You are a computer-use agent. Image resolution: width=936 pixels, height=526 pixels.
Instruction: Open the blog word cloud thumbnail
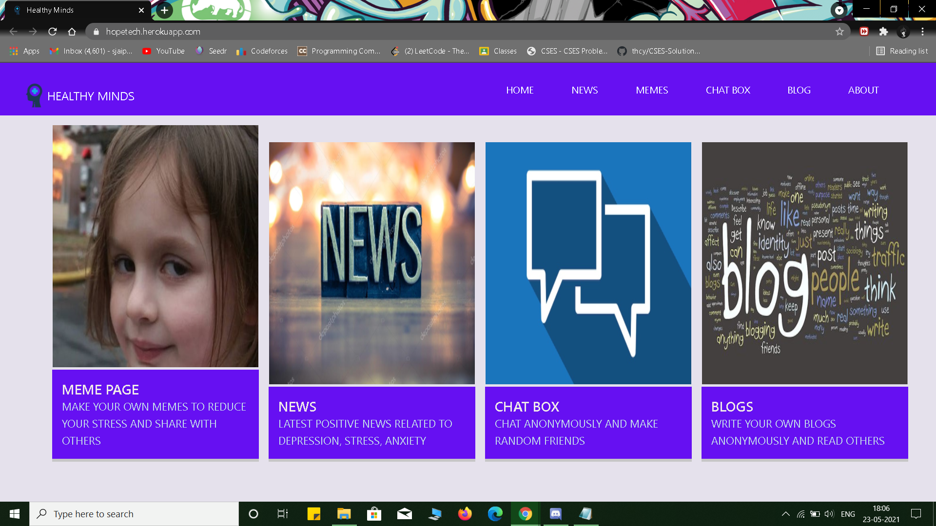pos(804,263)
